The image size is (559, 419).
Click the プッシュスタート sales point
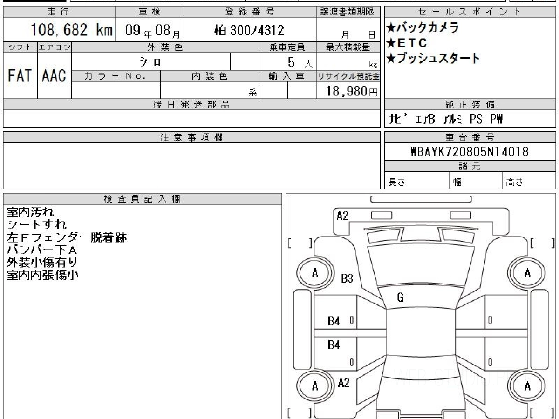tap(433, 59)
